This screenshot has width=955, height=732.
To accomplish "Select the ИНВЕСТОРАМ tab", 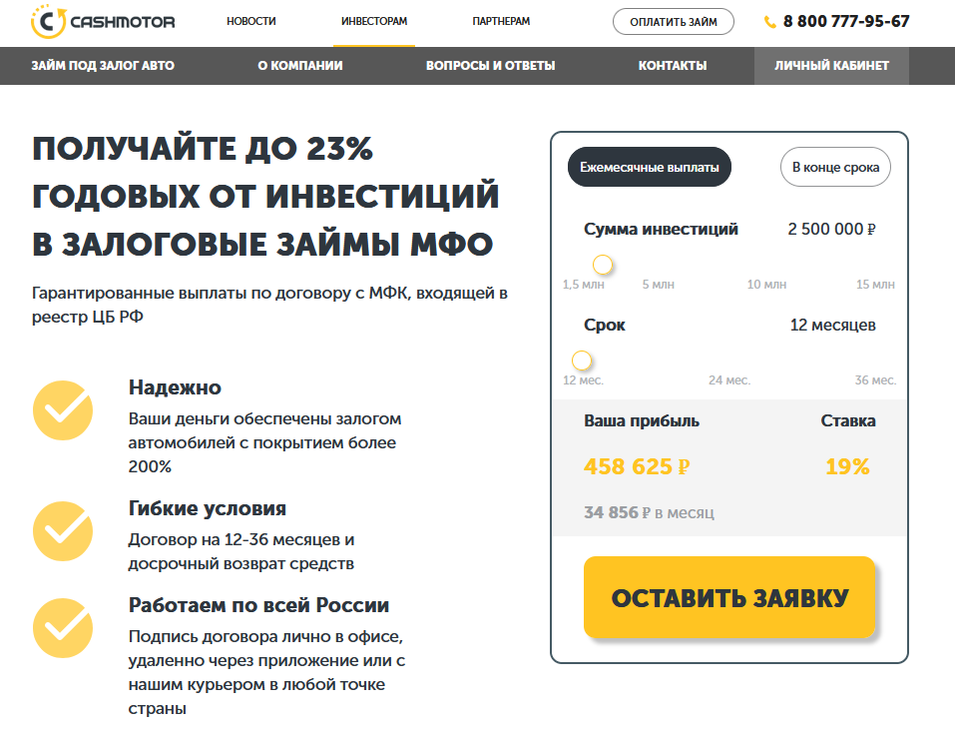I will coord(372,21).
